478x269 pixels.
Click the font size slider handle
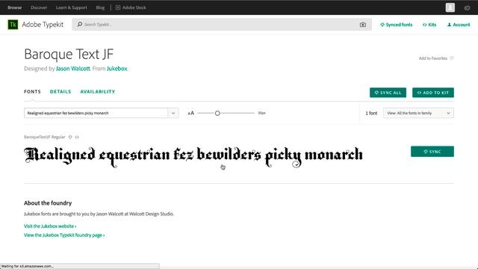pos(217,113)
